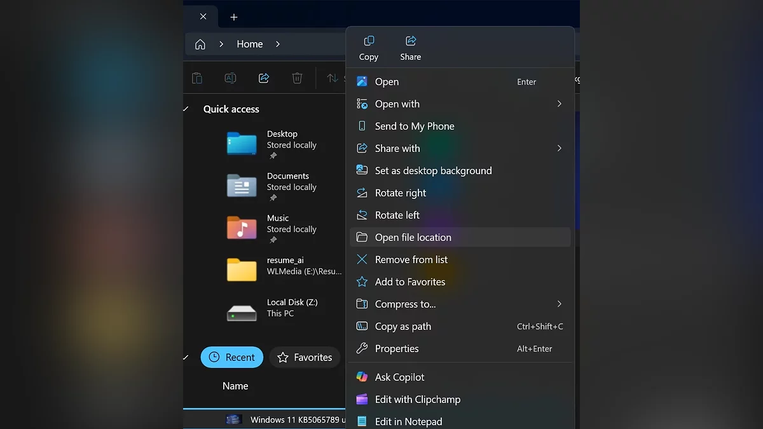This screenshot has height=429, width=763.
Task: Select Properties from context menu
Action: point(397,349)
